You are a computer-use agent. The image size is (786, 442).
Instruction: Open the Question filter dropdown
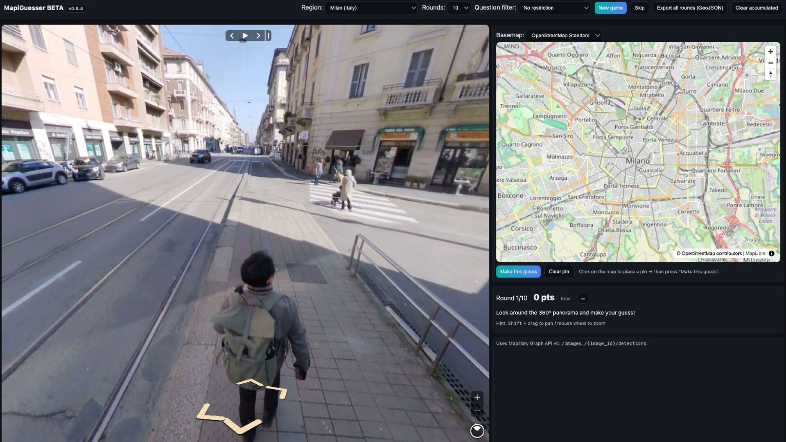[555, 8]
